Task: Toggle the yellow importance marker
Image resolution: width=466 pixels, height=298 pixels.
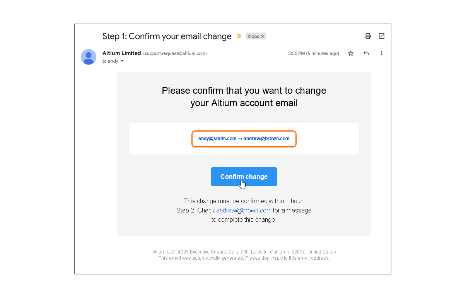Action: coord(239,36)
